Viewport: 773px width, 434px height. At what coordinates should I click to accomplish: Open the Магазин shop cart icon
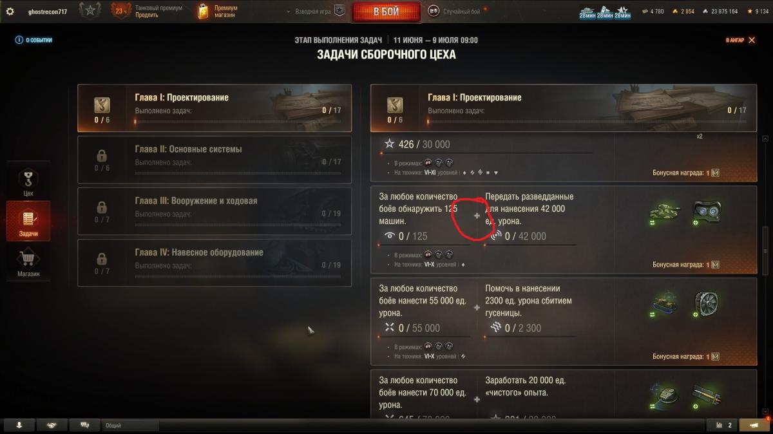(28, 264)
